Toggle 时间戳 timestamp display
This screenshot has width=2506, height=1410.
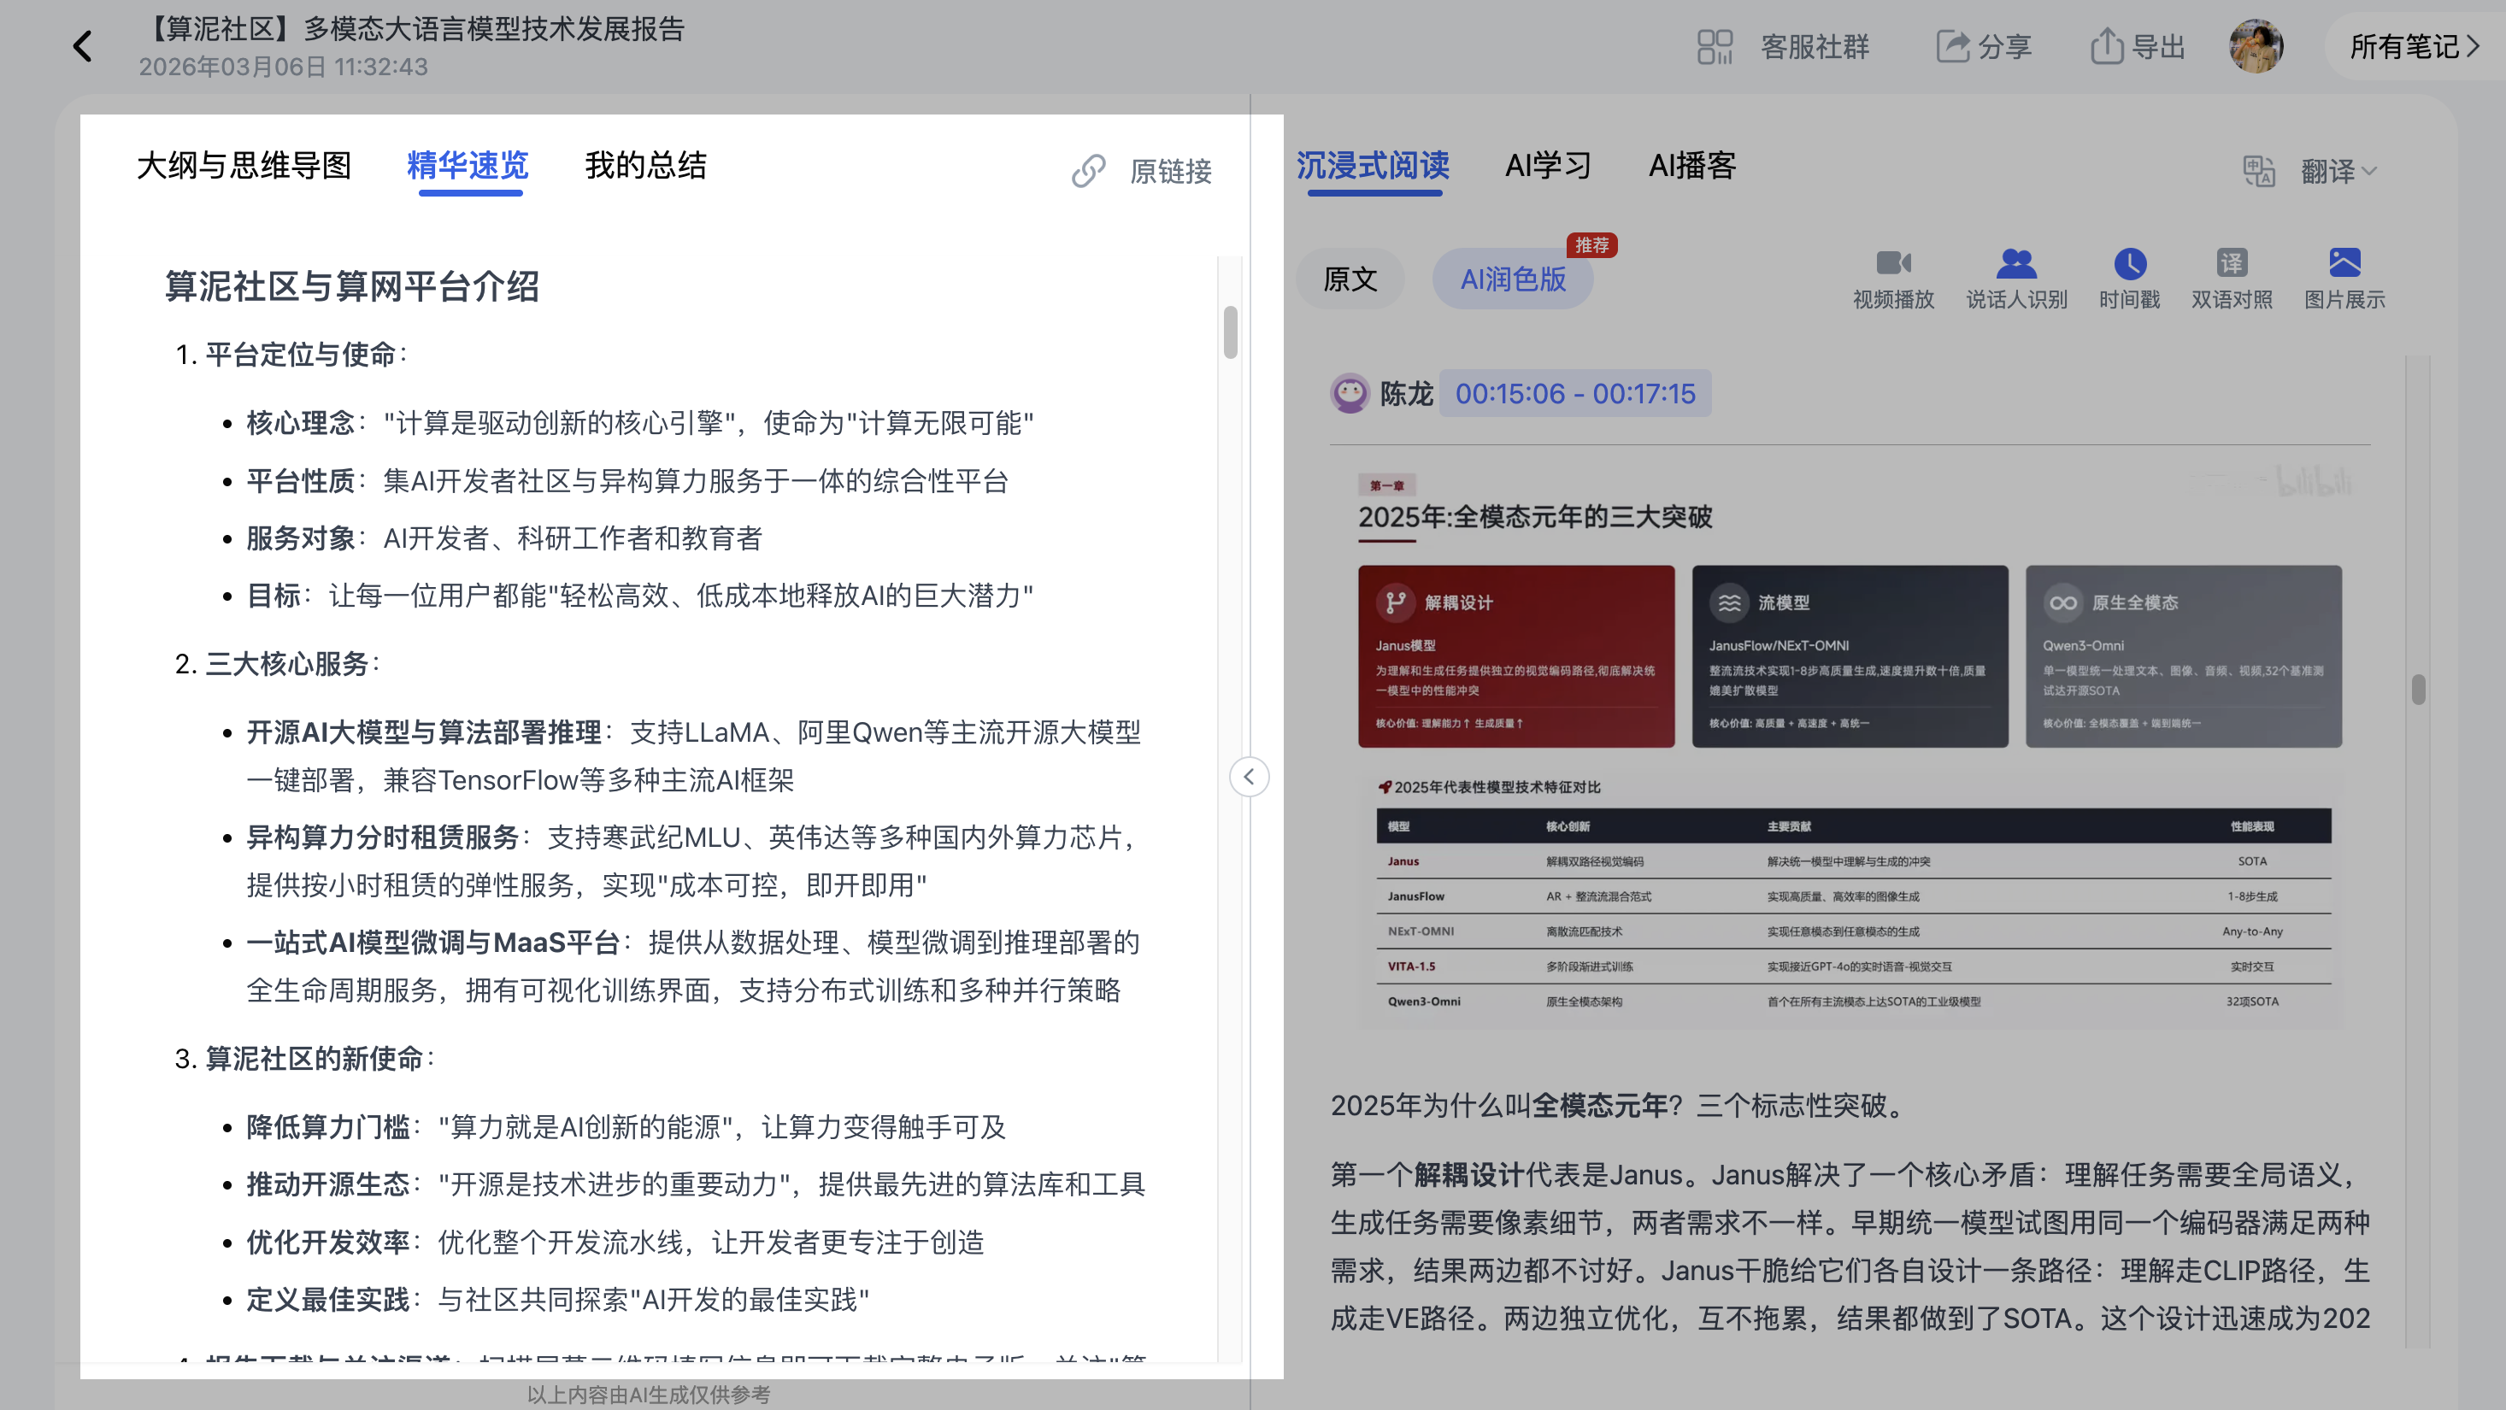click(x=2130, y=278)
